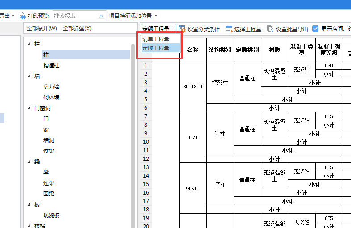Click the 名称 column header
Screen dimensions: 351x228
pyautogui.click(x=193, y=50)
